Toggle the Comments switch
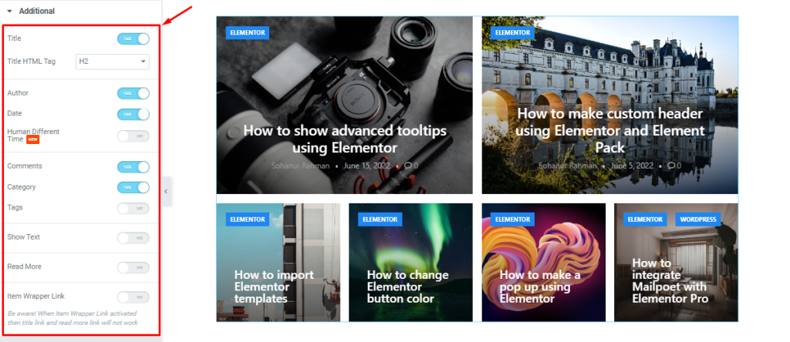 click(133, 167)
